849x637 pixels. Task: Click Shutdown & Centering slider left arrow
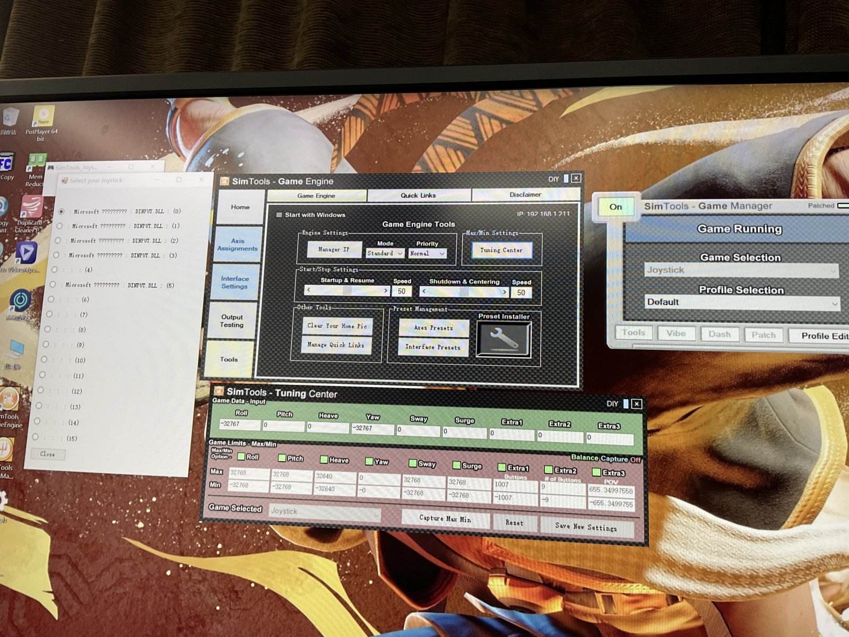coord(423,291)
